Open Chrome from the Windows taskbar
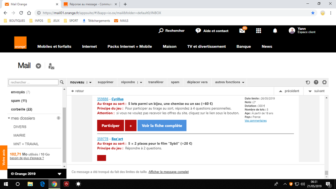Screen dimensions: 336x189 (x=54, y=184)
